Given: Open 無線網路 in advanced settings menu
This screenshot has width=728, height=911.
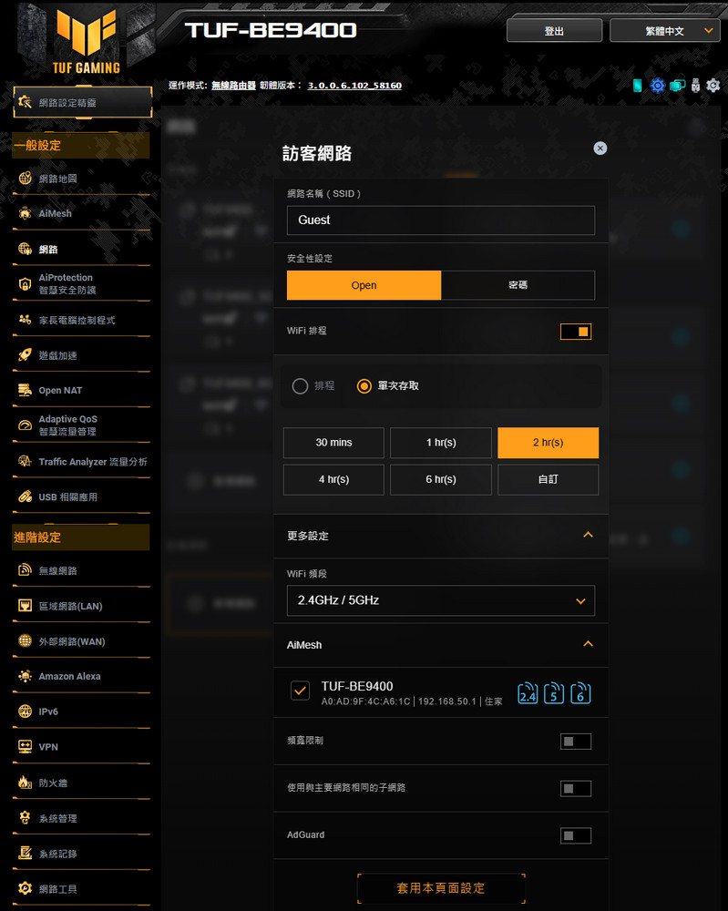Looking at the screenshot, I should pos(57,571).
